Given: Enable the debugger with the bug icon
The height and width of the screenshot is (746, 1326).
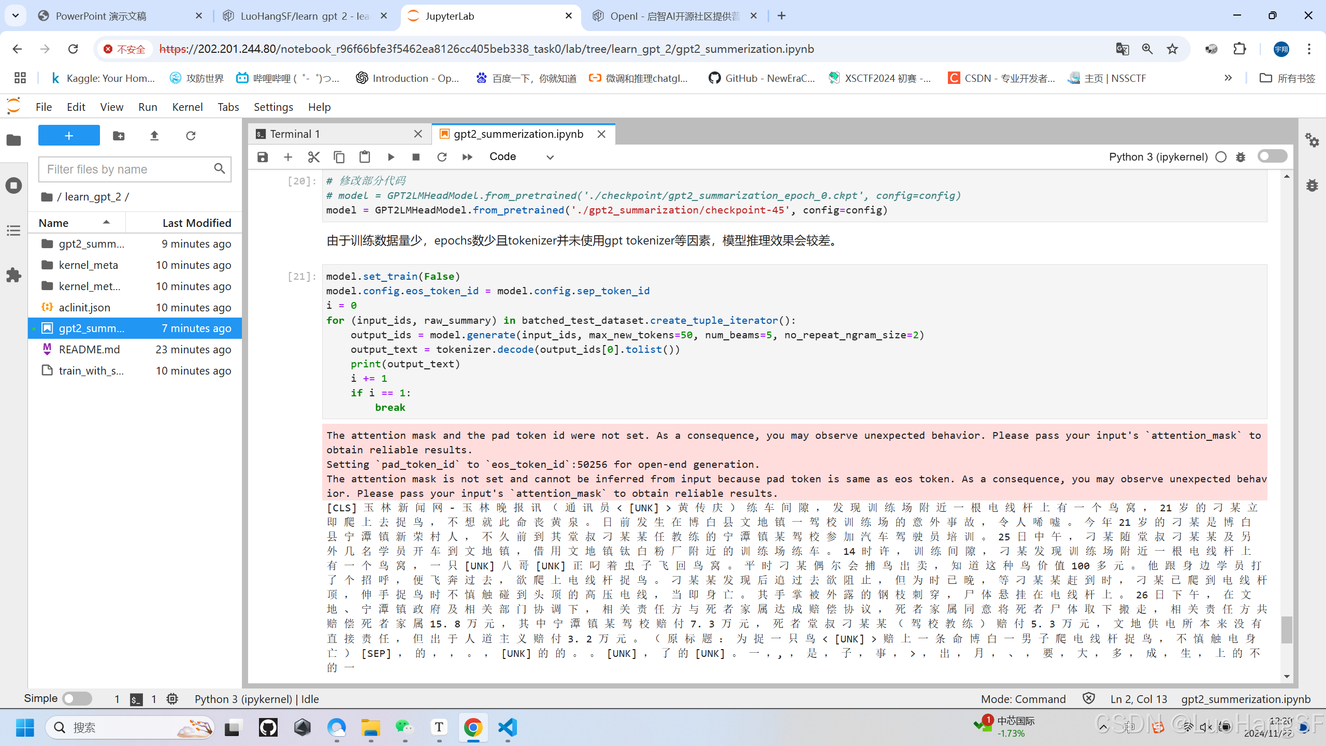Looking at the screenshot, I should click(1241, 156).
